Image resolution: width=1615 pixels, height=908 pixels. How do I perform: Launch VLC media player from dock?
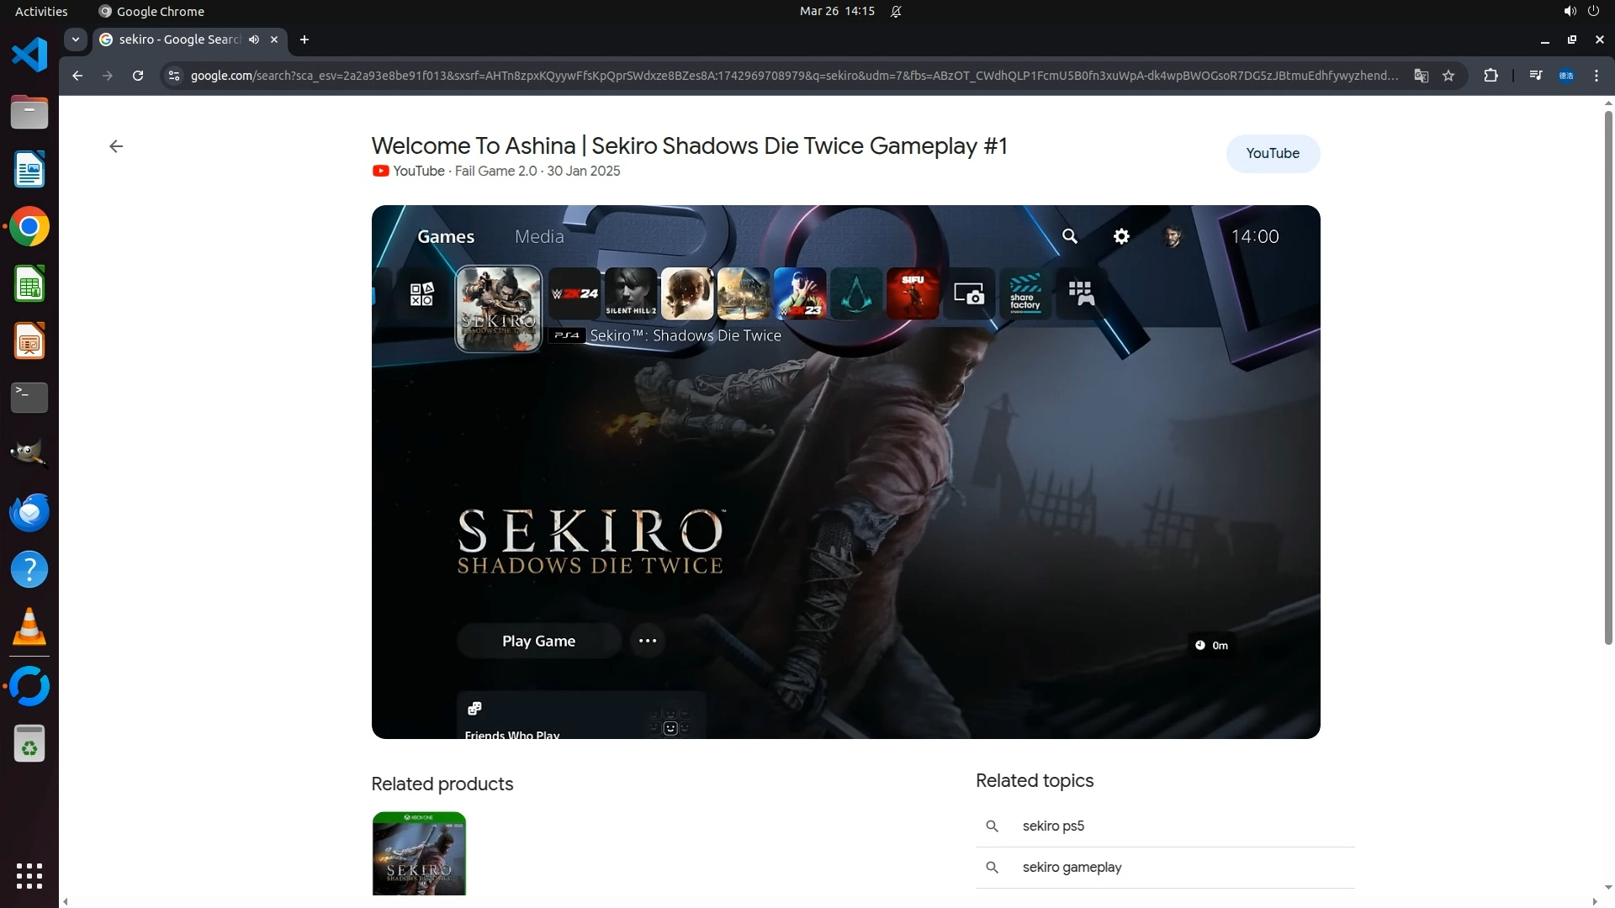coord(29,627)
